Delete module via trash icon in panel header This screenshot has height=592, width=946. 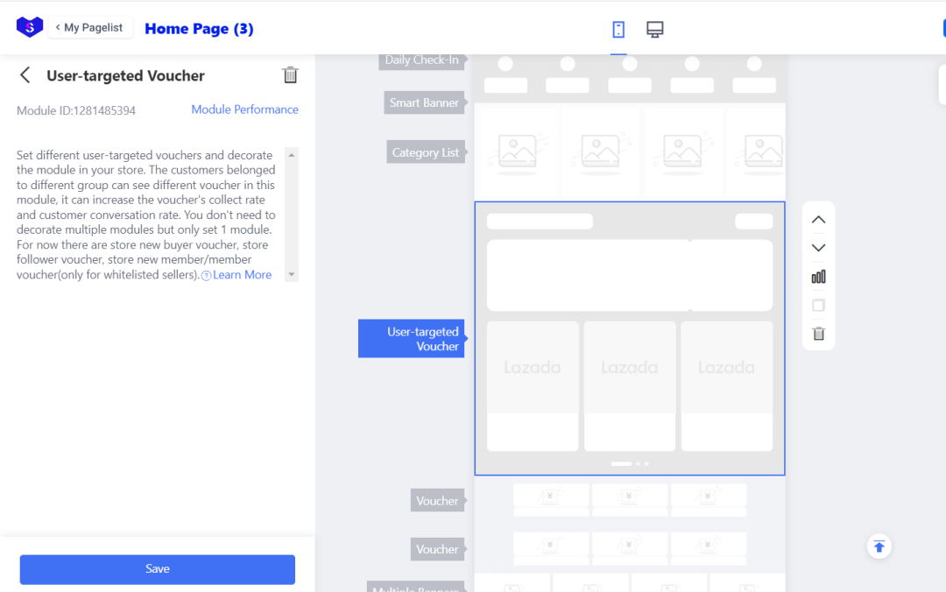[x=290, y=74]
